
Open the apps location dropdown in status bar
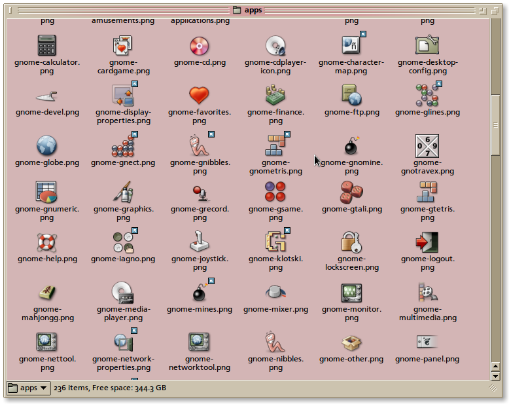pyautogui.click(x=28, y=388)
